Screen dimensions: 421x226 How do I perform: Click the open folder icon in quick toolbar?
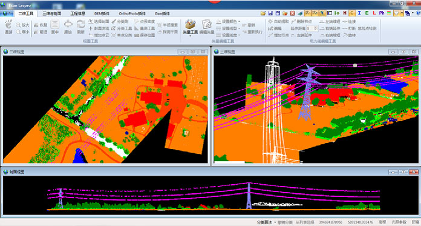click(263, 13)
